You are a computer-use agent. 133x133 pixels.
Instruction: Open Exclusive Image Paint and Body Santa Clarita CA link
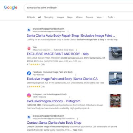[62, 79]
